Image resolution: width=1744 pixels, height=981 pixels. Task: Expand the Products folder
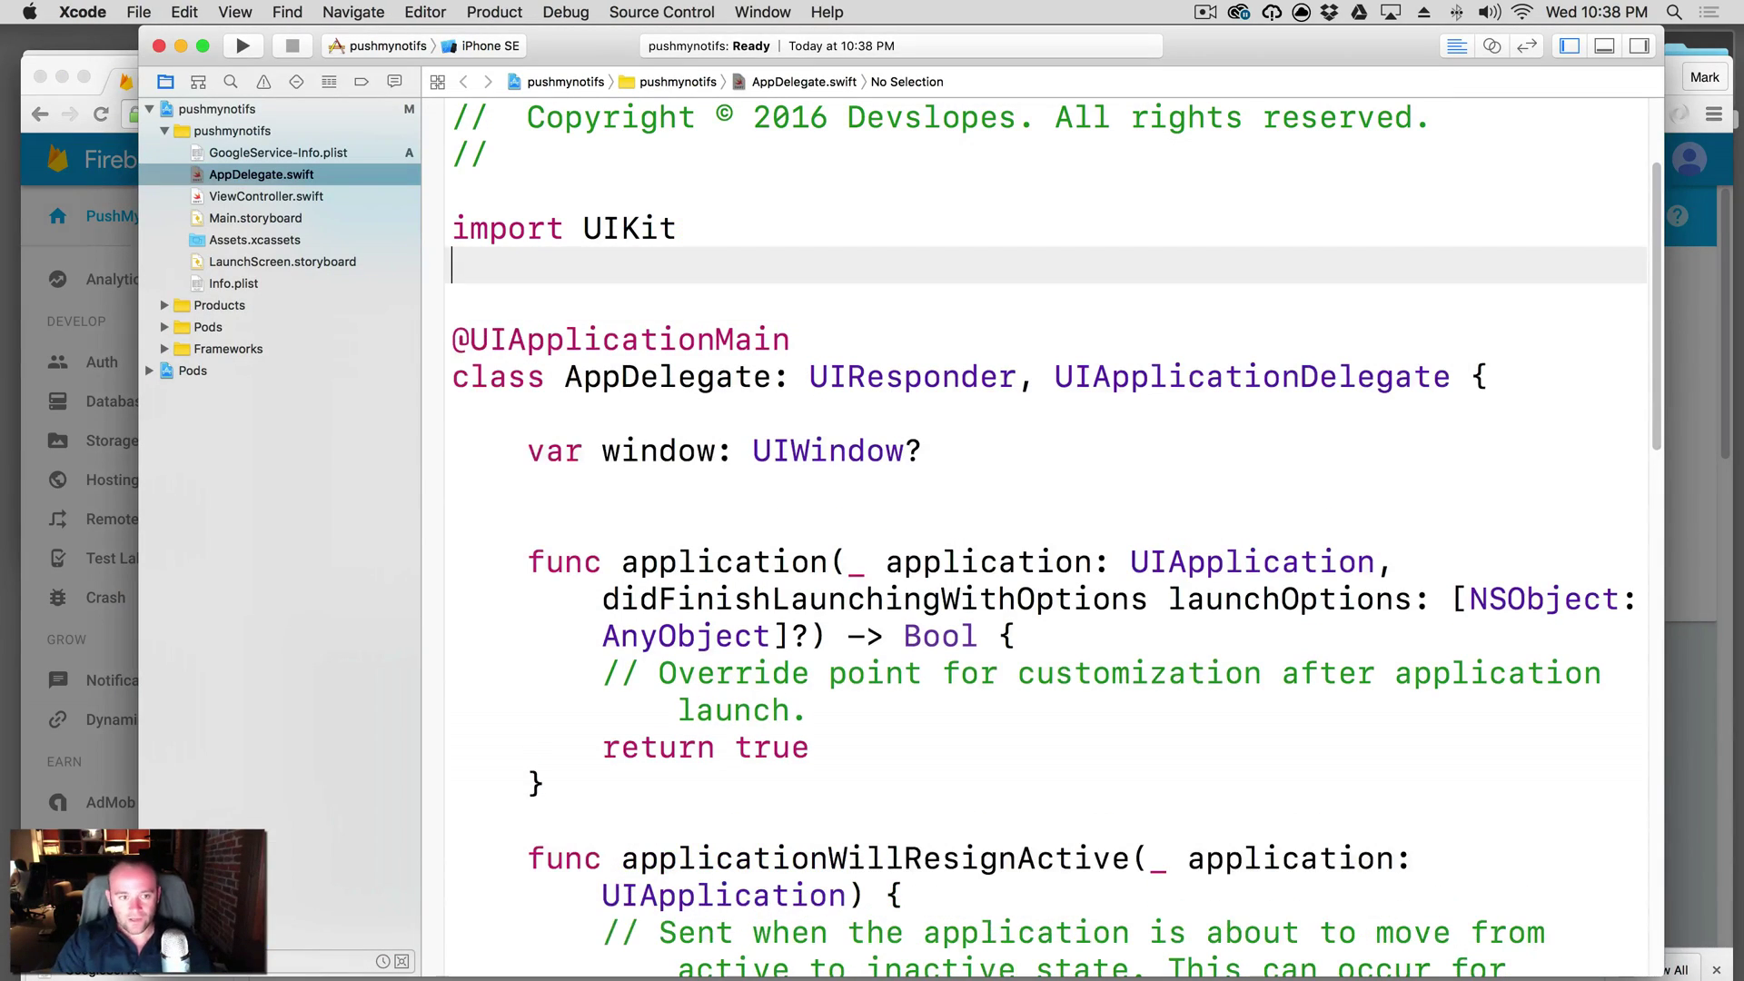coord(164,305)
